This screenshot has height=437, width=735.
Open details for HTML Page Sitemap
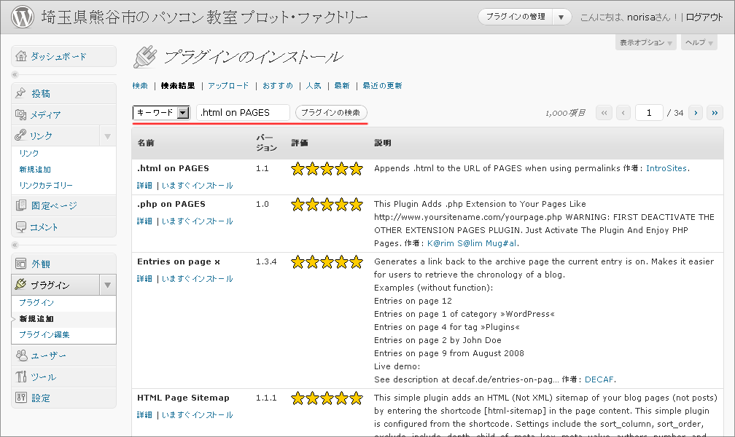click(144, 415)
